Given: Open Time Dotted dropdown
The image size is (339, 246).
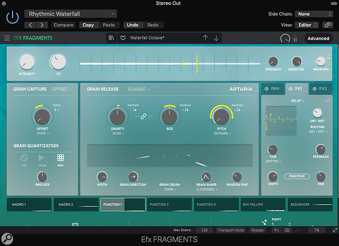Looking at the screenshot, I should point(273,161).
